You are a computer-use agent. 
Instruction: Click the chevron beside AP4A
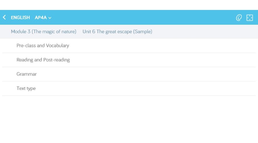pos(50,18)
